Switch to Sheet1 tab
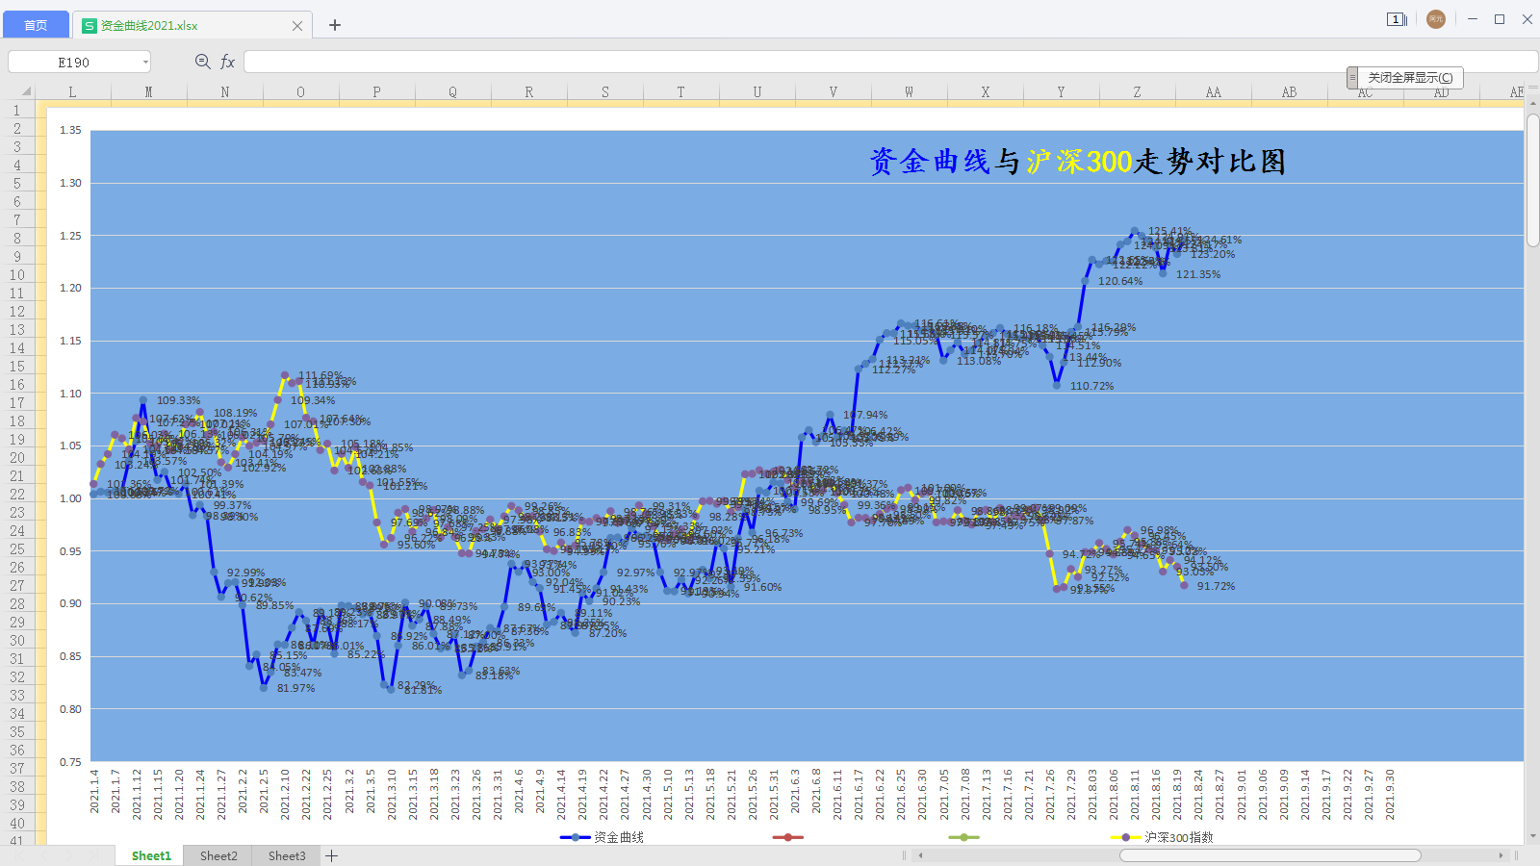The width and height of the screenshot is (1540, 866). [151, 855]
